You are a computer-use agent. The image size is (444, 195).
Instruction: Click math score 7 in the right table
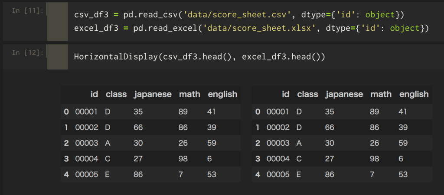pyautogui.click(x=372, y=174)
